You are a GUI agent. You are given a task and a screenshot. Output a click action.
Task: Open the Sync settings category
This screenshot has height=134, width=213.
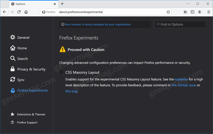[21, 80]
